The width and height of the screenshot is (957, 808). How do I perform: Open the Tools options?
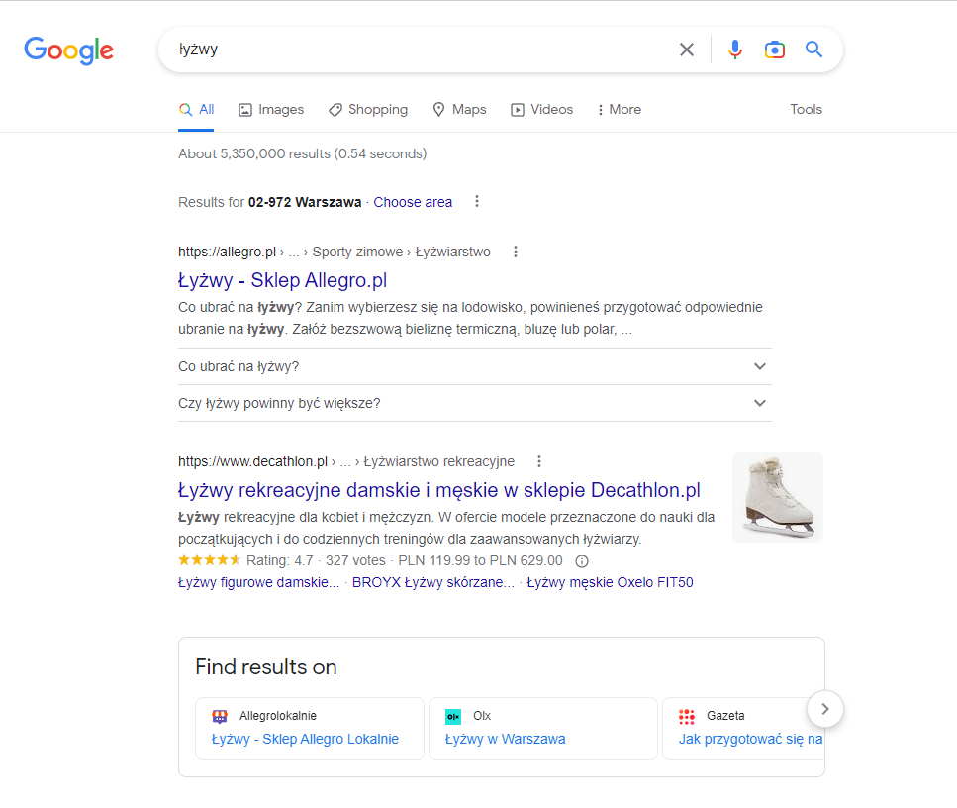[806, 109]
